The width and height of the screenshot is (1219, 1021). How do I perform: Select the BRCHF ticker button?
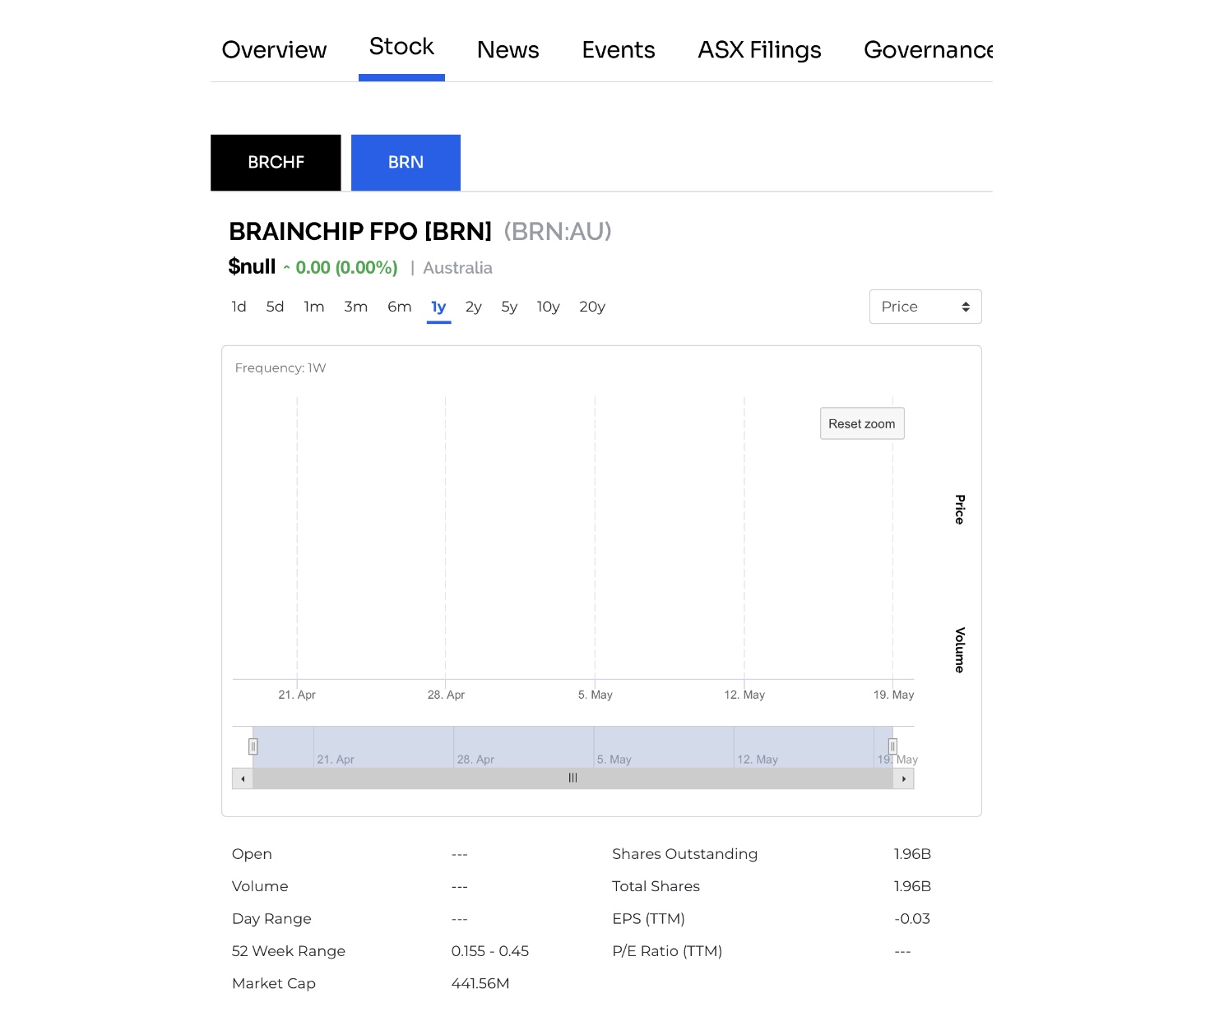coord(276,163)
